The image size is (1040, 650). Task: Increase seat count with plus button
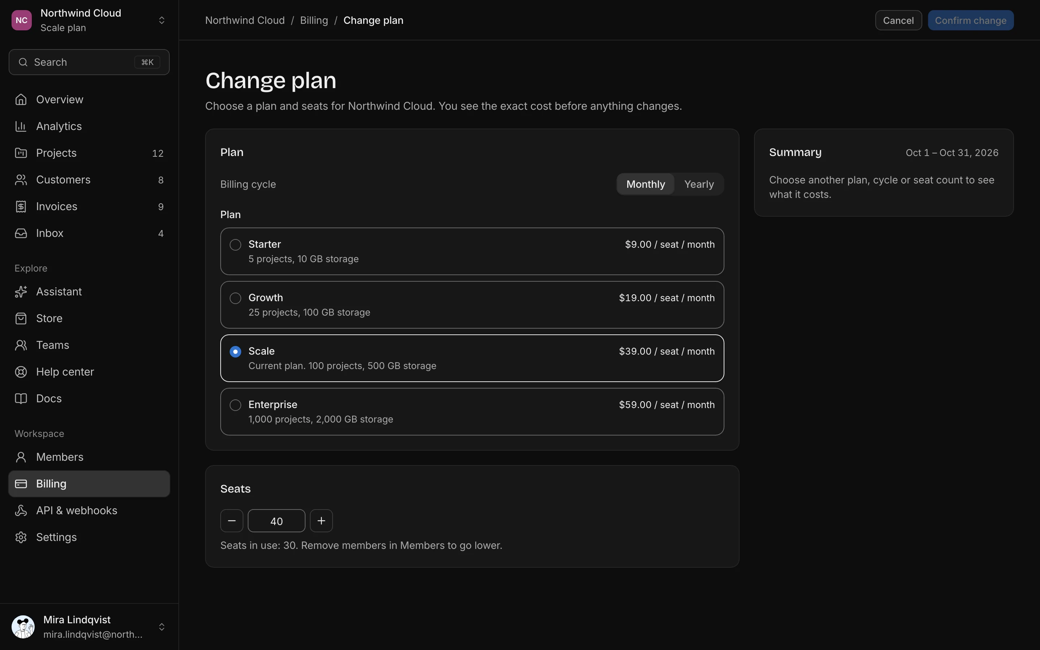click(321, 521)
